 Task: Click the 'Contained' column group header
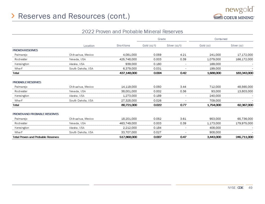point(221,39)
